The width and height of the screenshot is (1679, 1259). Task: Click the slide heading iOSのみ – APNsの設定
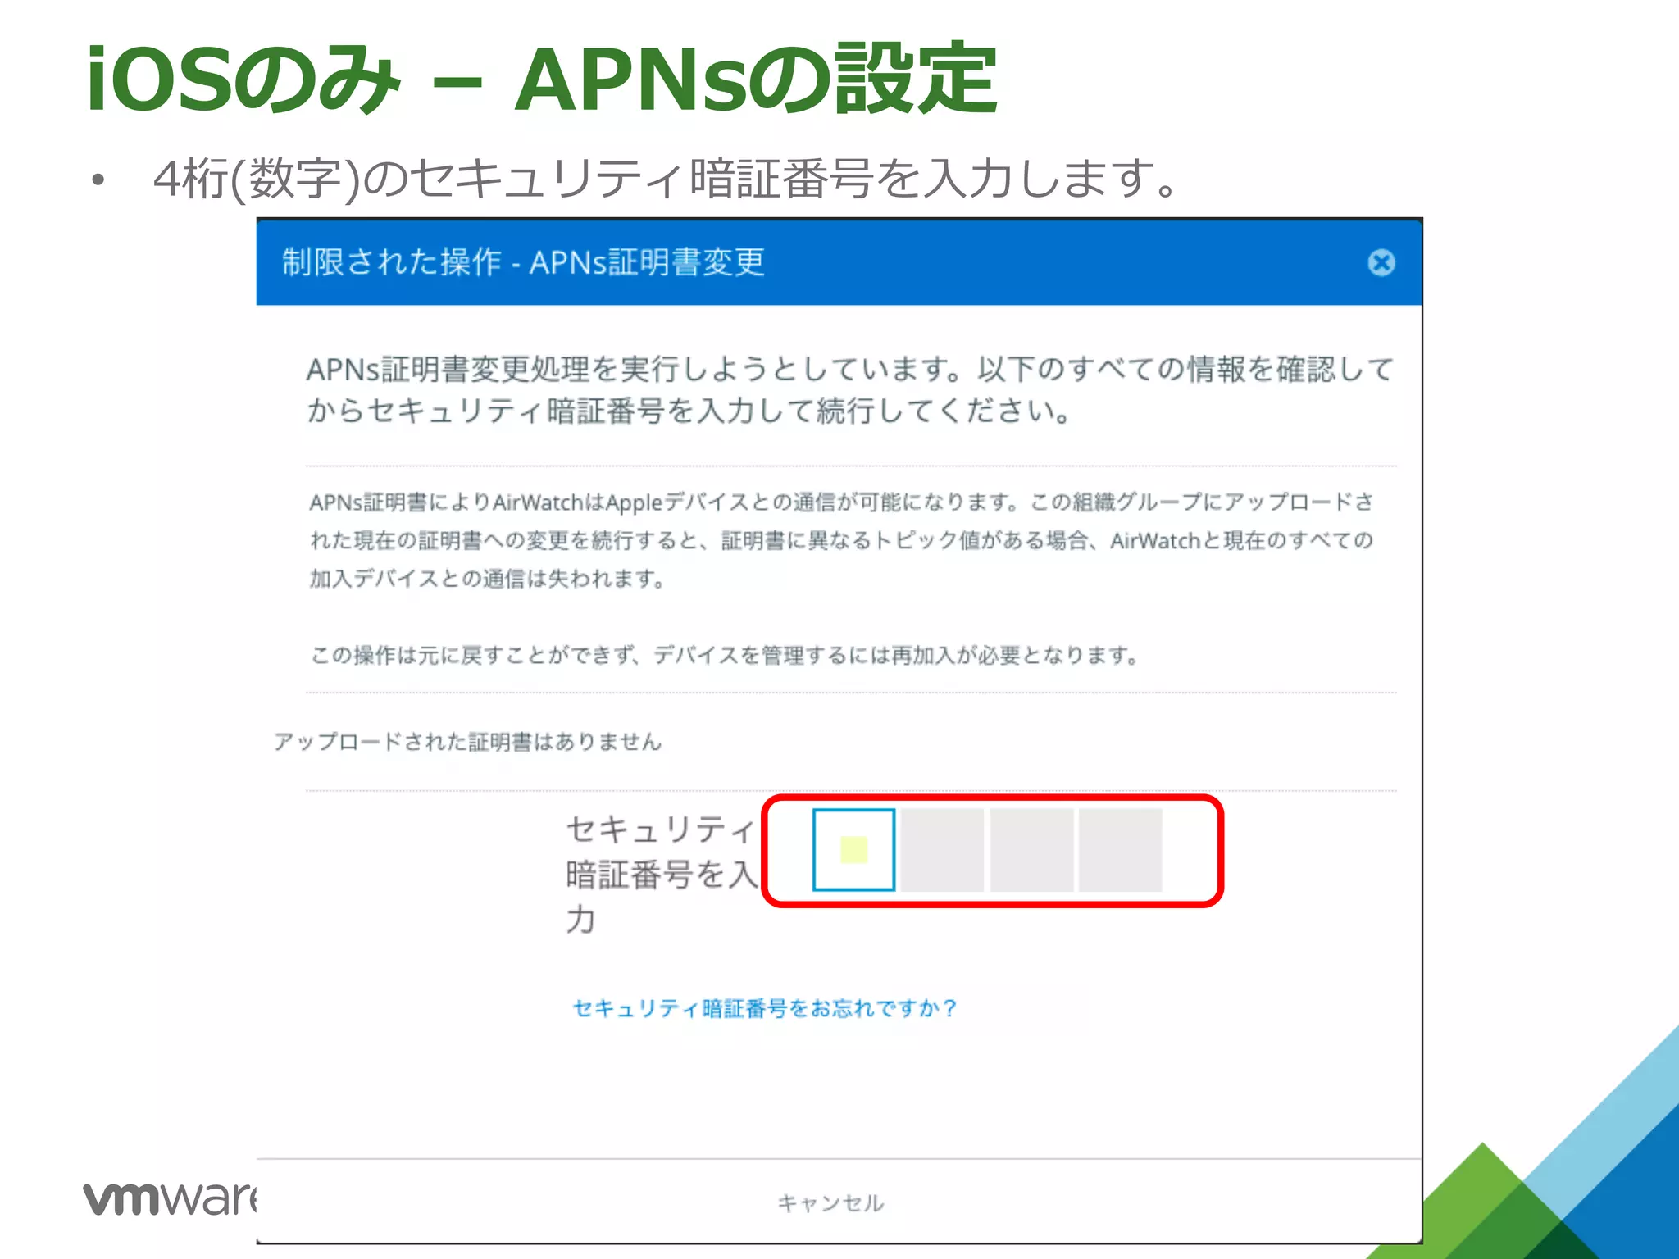coord(542,79)
